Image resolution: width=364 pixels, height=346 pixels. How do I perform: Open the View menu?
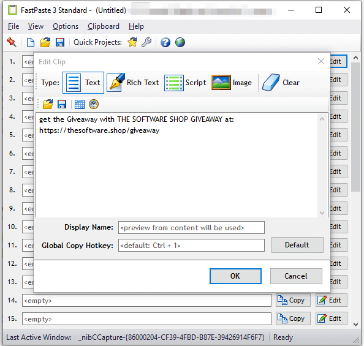(36, 26)
